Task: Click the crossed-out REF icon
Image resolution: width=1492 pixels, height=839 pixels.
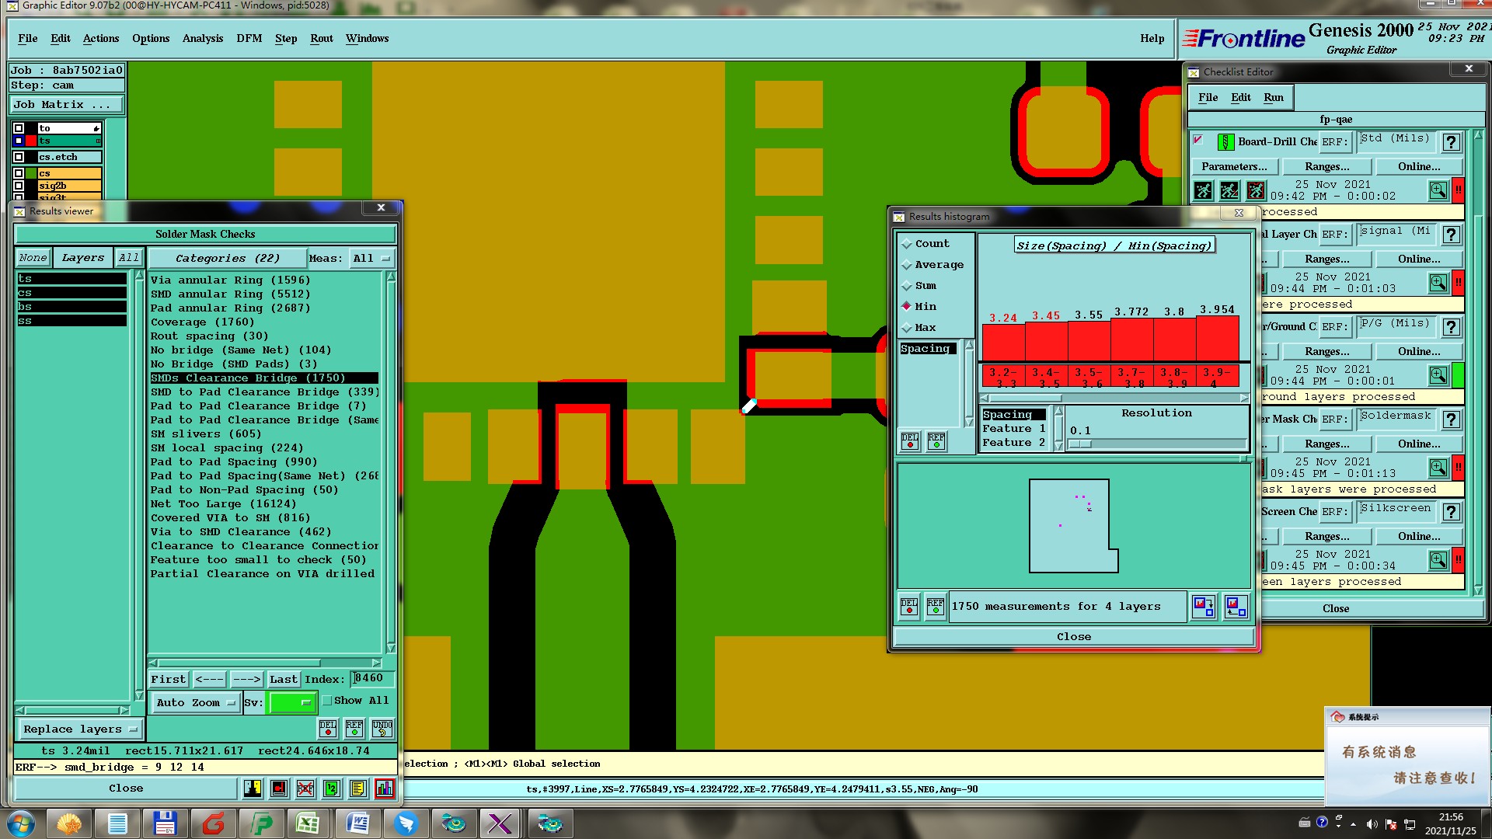Action: (x=305, y=789)
